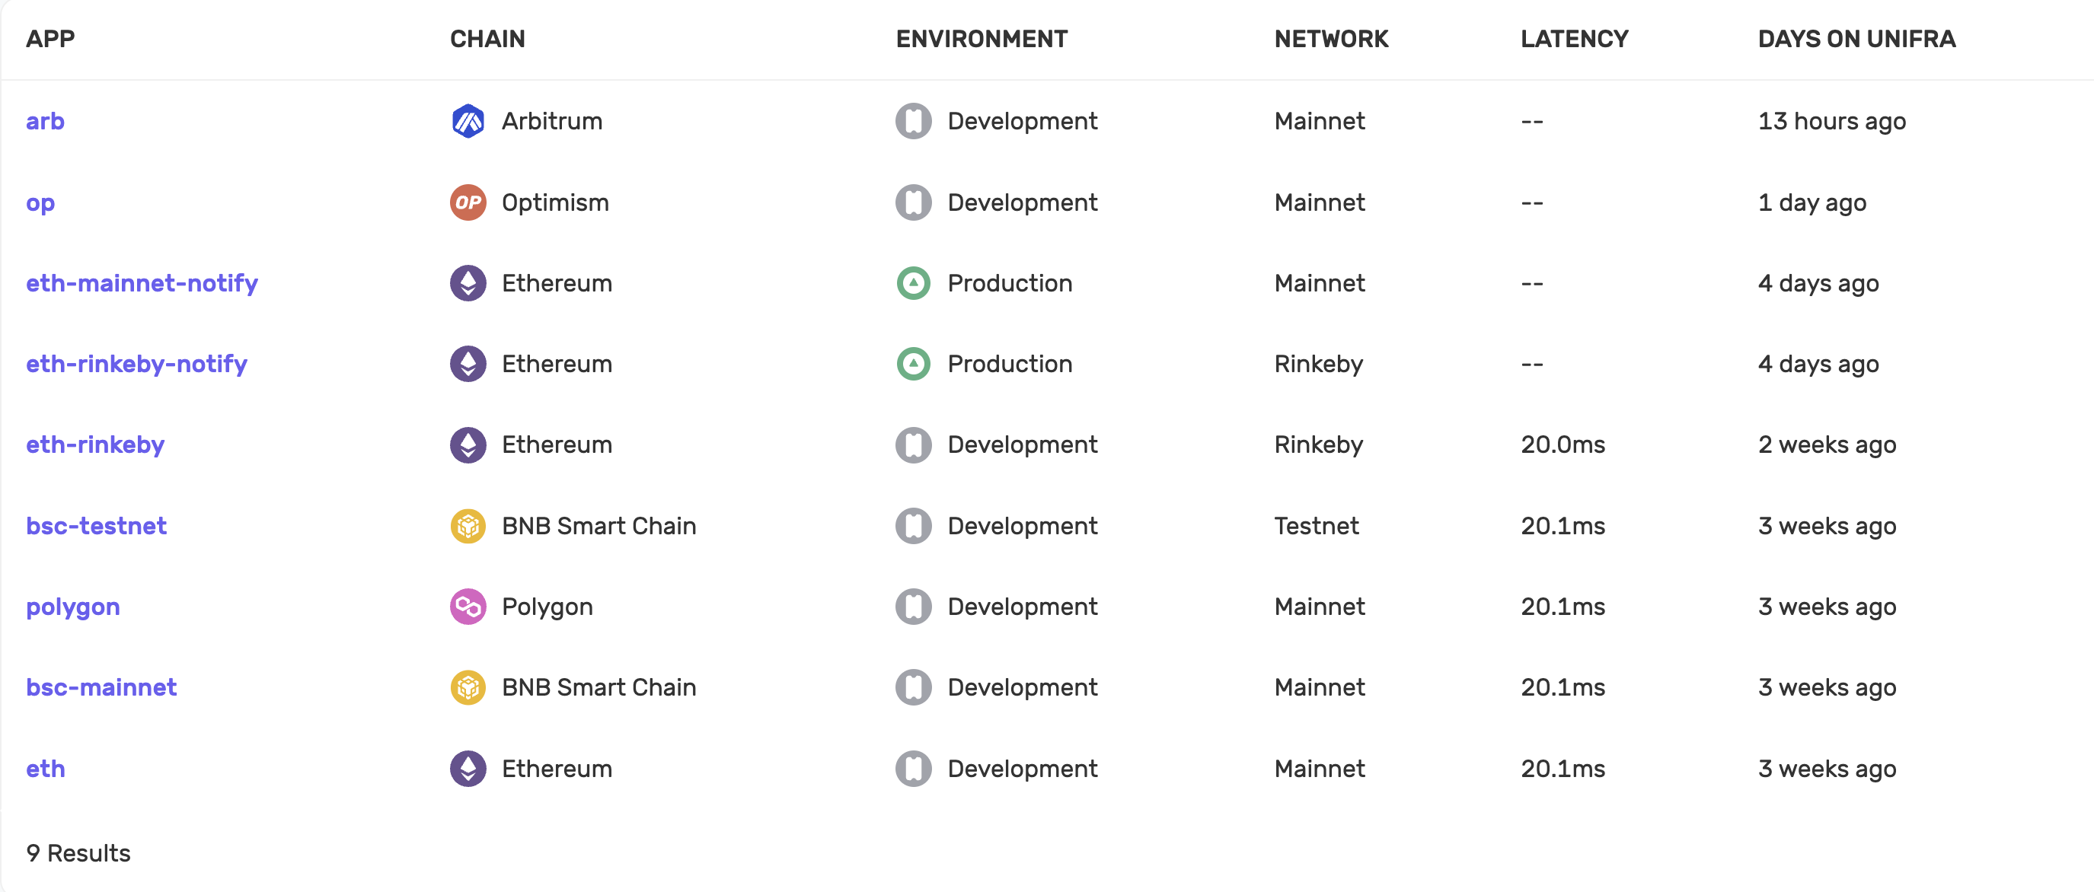Click Production environment icon for eth-mainnet-notify
The image size is (2094, 892).
coord(913,282)
